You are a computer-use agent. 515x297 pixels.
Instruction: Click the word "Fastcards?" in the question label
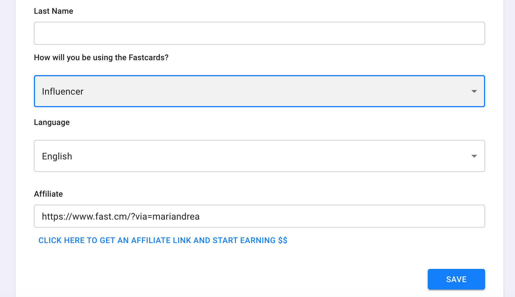tap(148, 58)
